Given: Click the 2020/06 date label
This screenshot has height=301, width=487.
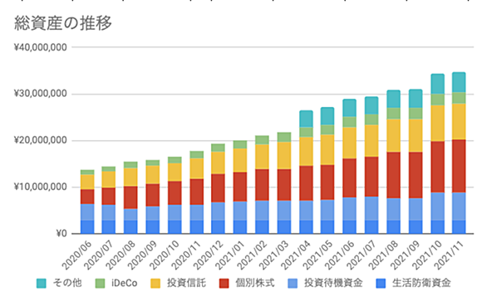Looking at the screenshot, I should [77, 255].
